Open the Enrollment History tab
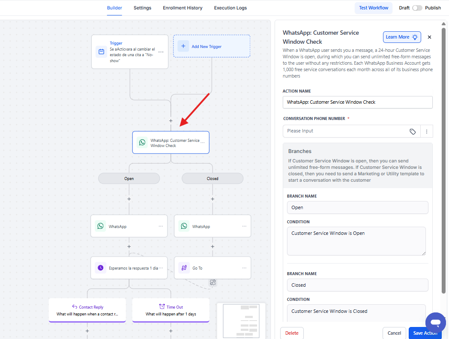 [183, 8]
